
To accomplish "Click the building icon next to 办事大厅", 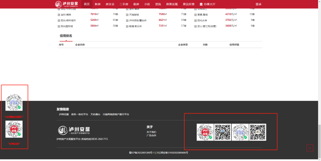I will point(201,4).
